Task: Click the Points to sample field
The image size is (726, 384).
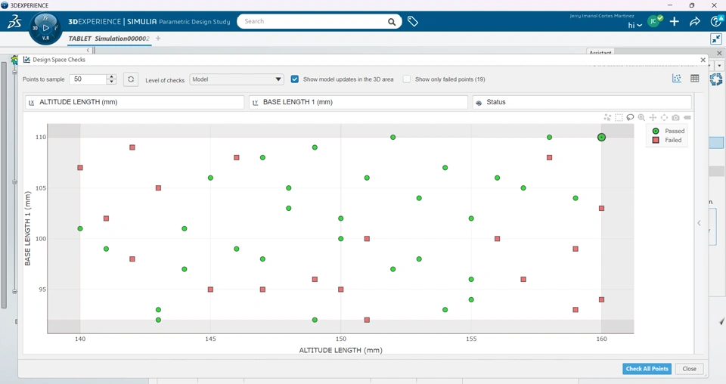Action: [88, 79]
